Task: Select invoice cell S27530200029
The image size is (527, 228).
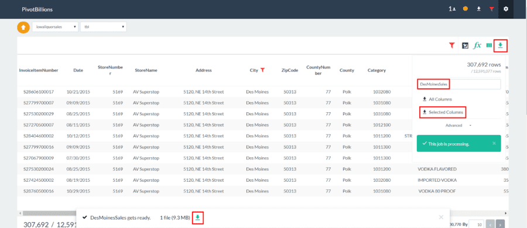Action: [39, 114]
